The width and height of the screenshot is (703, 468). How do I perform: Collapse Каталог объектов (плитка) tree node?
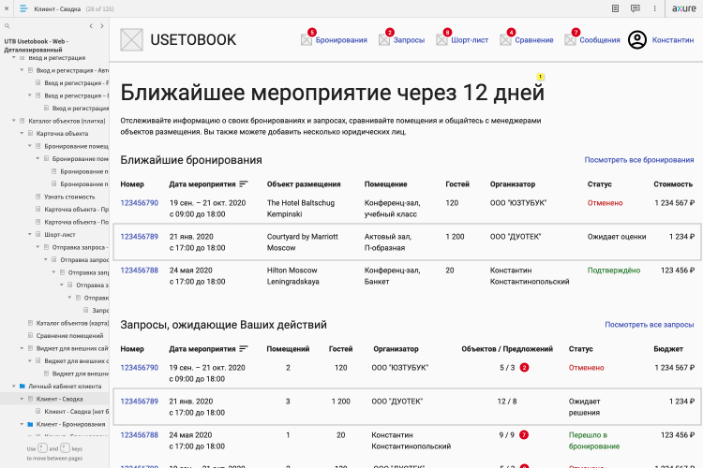(x=14, y=121)
